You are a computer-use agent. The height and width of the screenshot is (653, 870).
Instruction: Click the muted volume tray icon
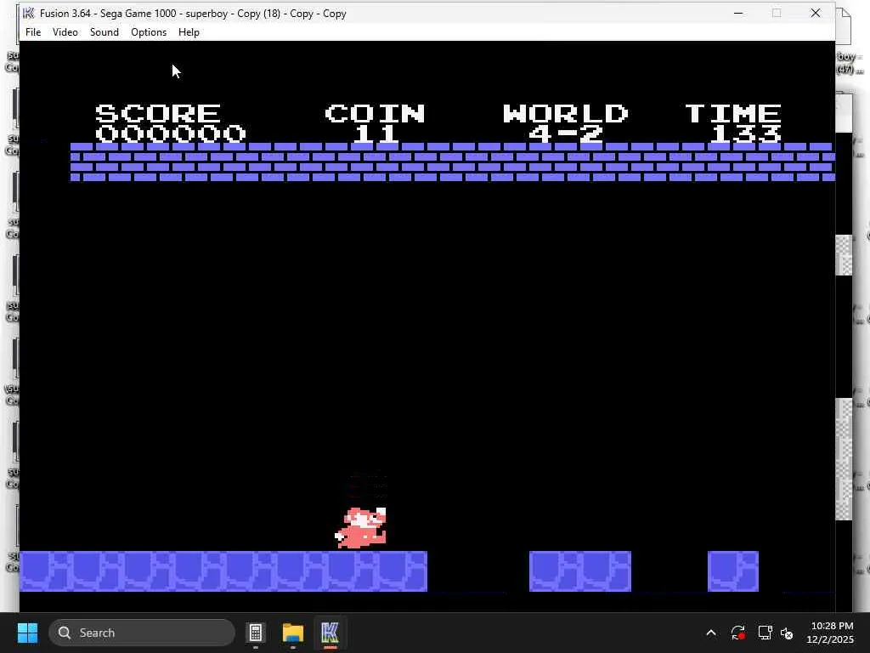click(x=787, y=633)
